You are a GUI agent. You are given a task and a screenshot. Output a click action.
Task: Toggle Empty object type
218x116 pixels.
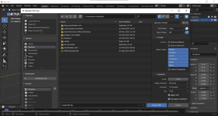click(178, 50)
